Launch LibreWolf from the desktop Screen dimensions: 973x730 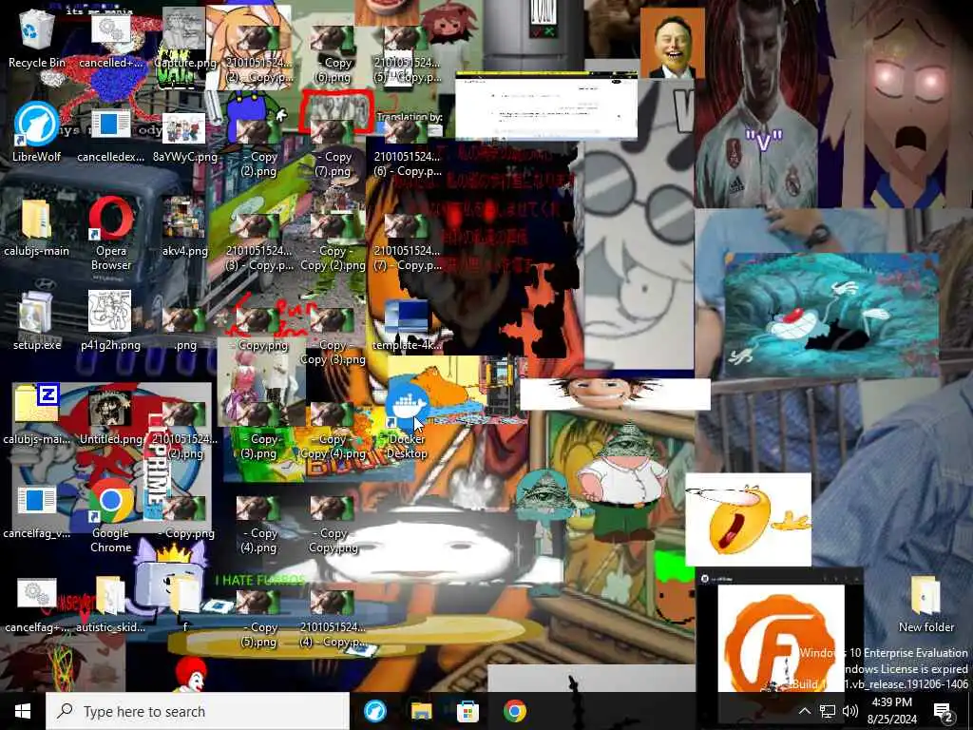coord(37,132)
